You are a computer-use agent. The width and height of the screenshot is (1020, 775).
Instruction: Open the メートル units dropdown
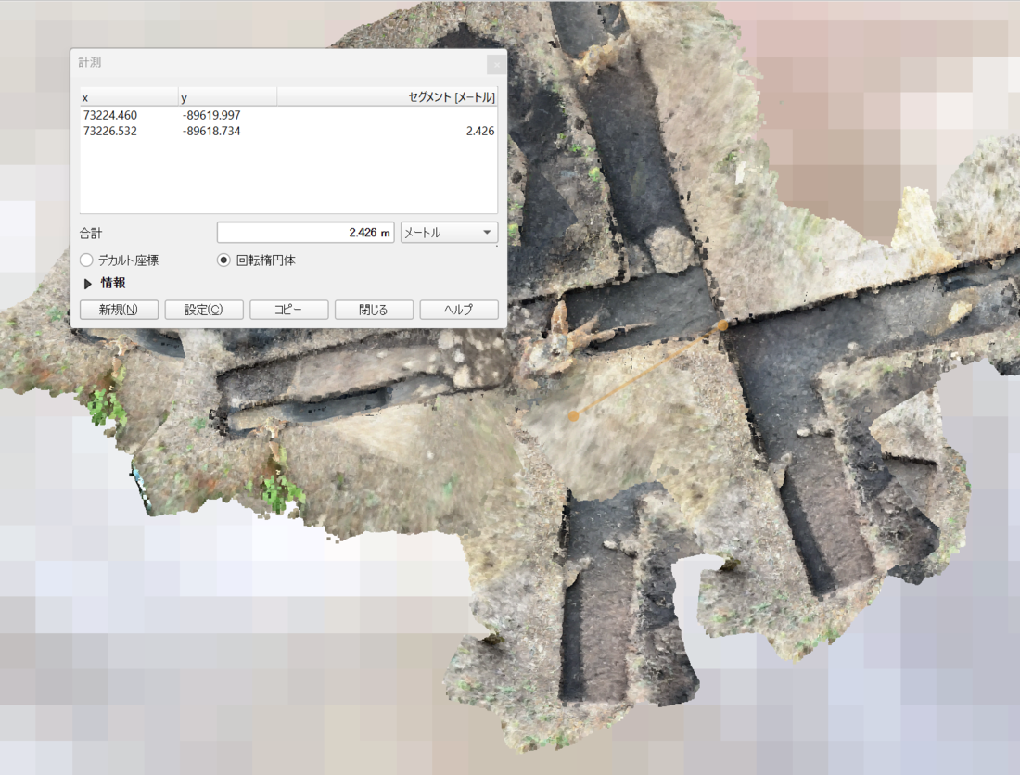(449, 233)
